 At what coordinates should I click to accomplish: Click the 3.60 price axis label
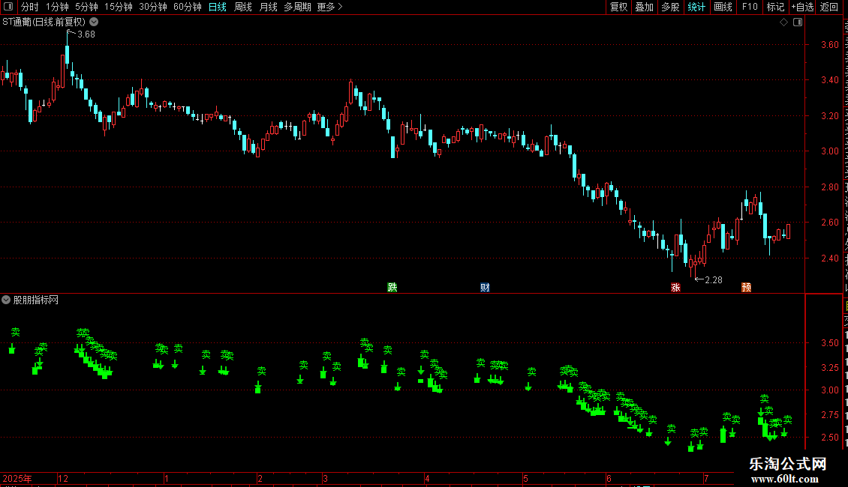829,45
